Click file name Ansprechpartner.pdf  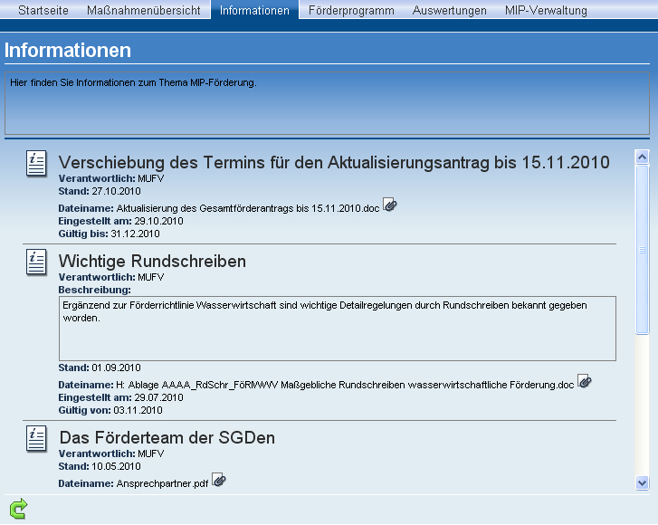(x=162, y=484)
